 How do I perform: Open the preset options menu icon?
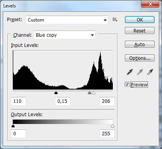[x=115, y=20]
